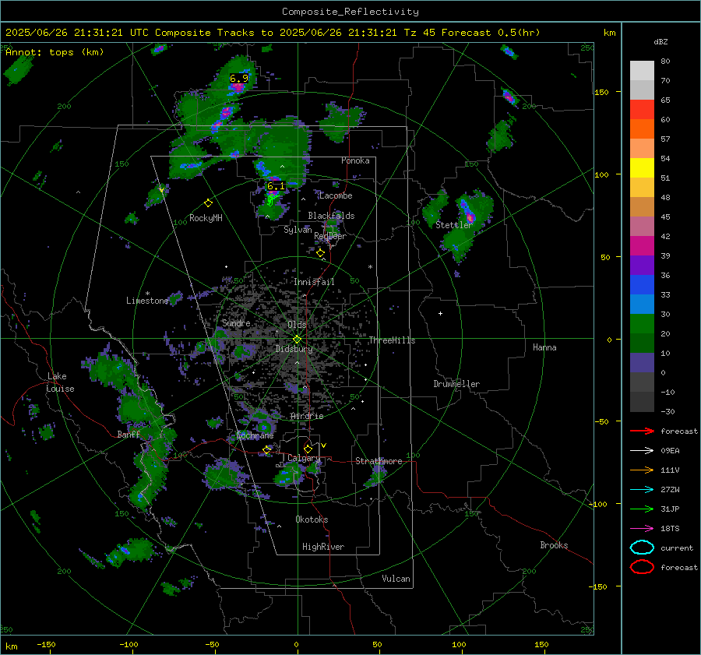Click the Okotoks city label
Image resolution: width=701 pixels, height=655 pixels.
tap(312, 519)
